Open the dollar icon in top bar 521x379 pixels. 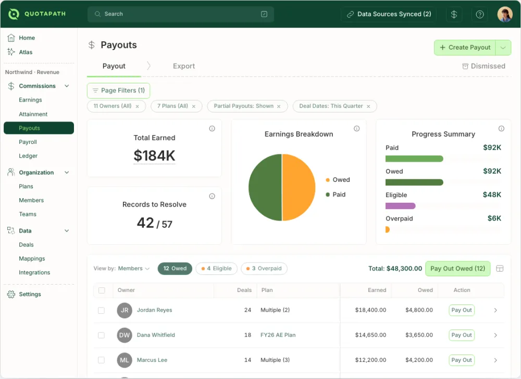[x=454, y=14]
